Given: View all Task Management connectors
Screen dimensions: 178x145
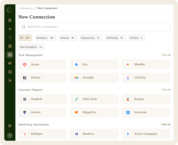Looking at the screenshot, I should [166, 55].
